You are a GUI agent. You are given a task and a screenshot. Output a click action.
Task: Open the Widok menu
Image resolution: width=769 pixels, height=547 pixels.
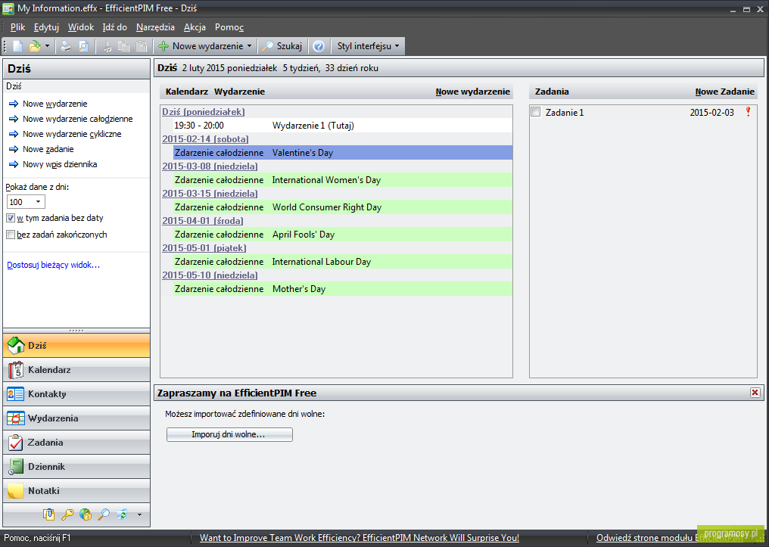[81, 27]
